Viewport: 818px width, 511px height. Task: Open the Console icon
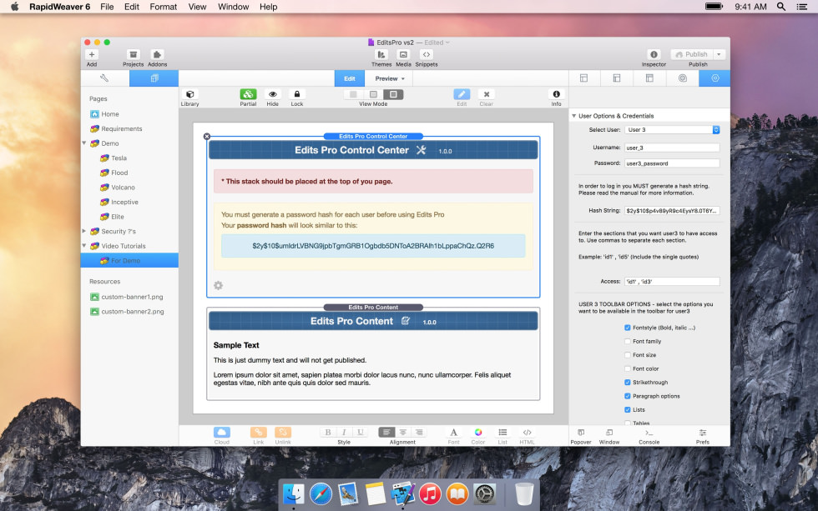coord(649,433)
